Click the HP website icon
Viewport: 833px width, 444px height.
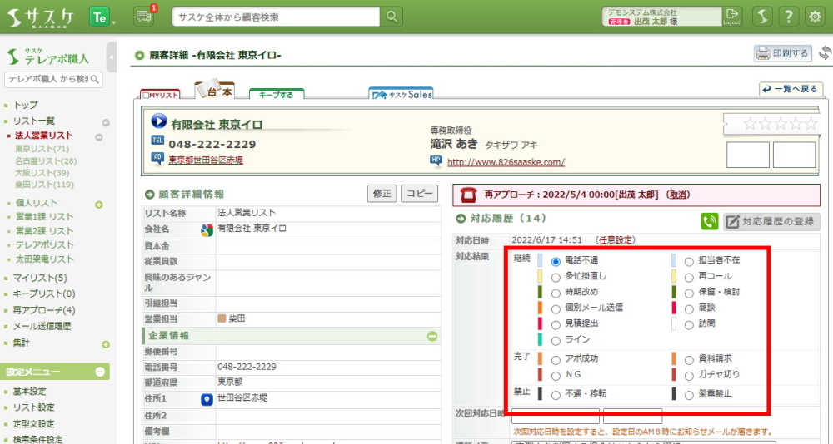click(x=436, y=160)
